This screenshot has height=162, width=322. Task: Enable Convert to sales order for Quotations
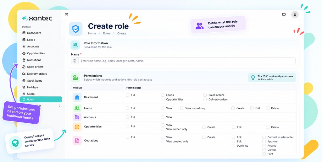coord(264,137)
